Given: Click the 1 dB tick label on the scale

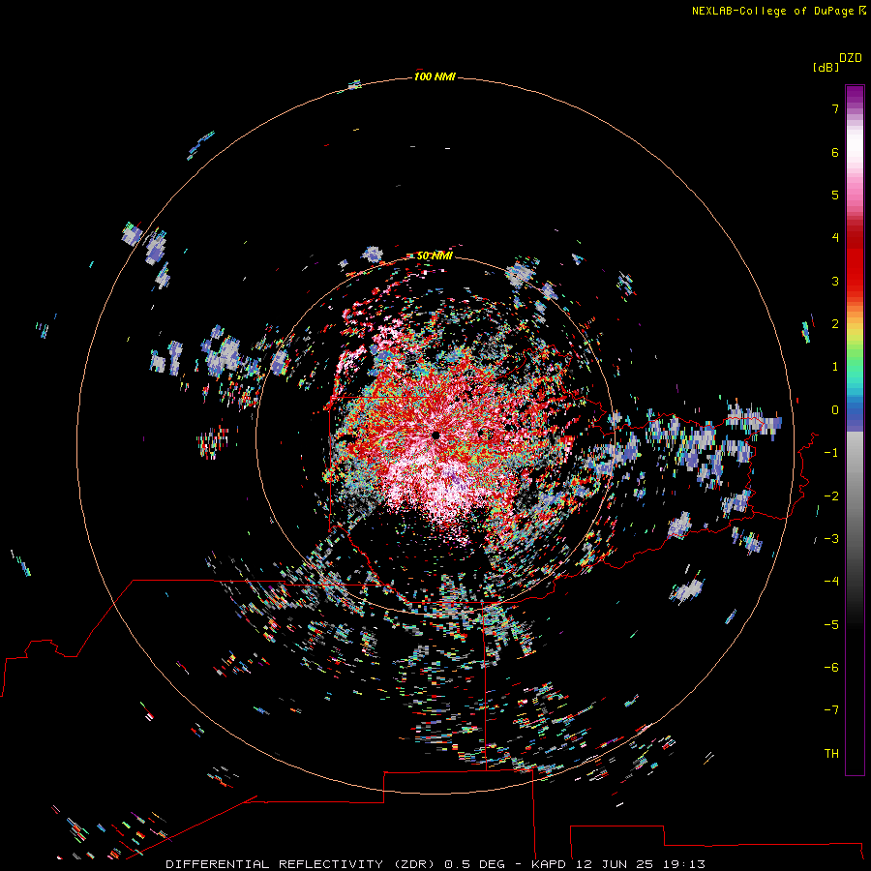Looking at the screenshot, I should tap(835, 367).
